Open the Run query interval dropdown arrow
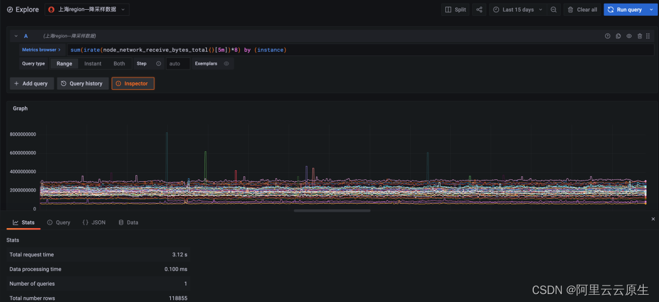 coord(652,9)
